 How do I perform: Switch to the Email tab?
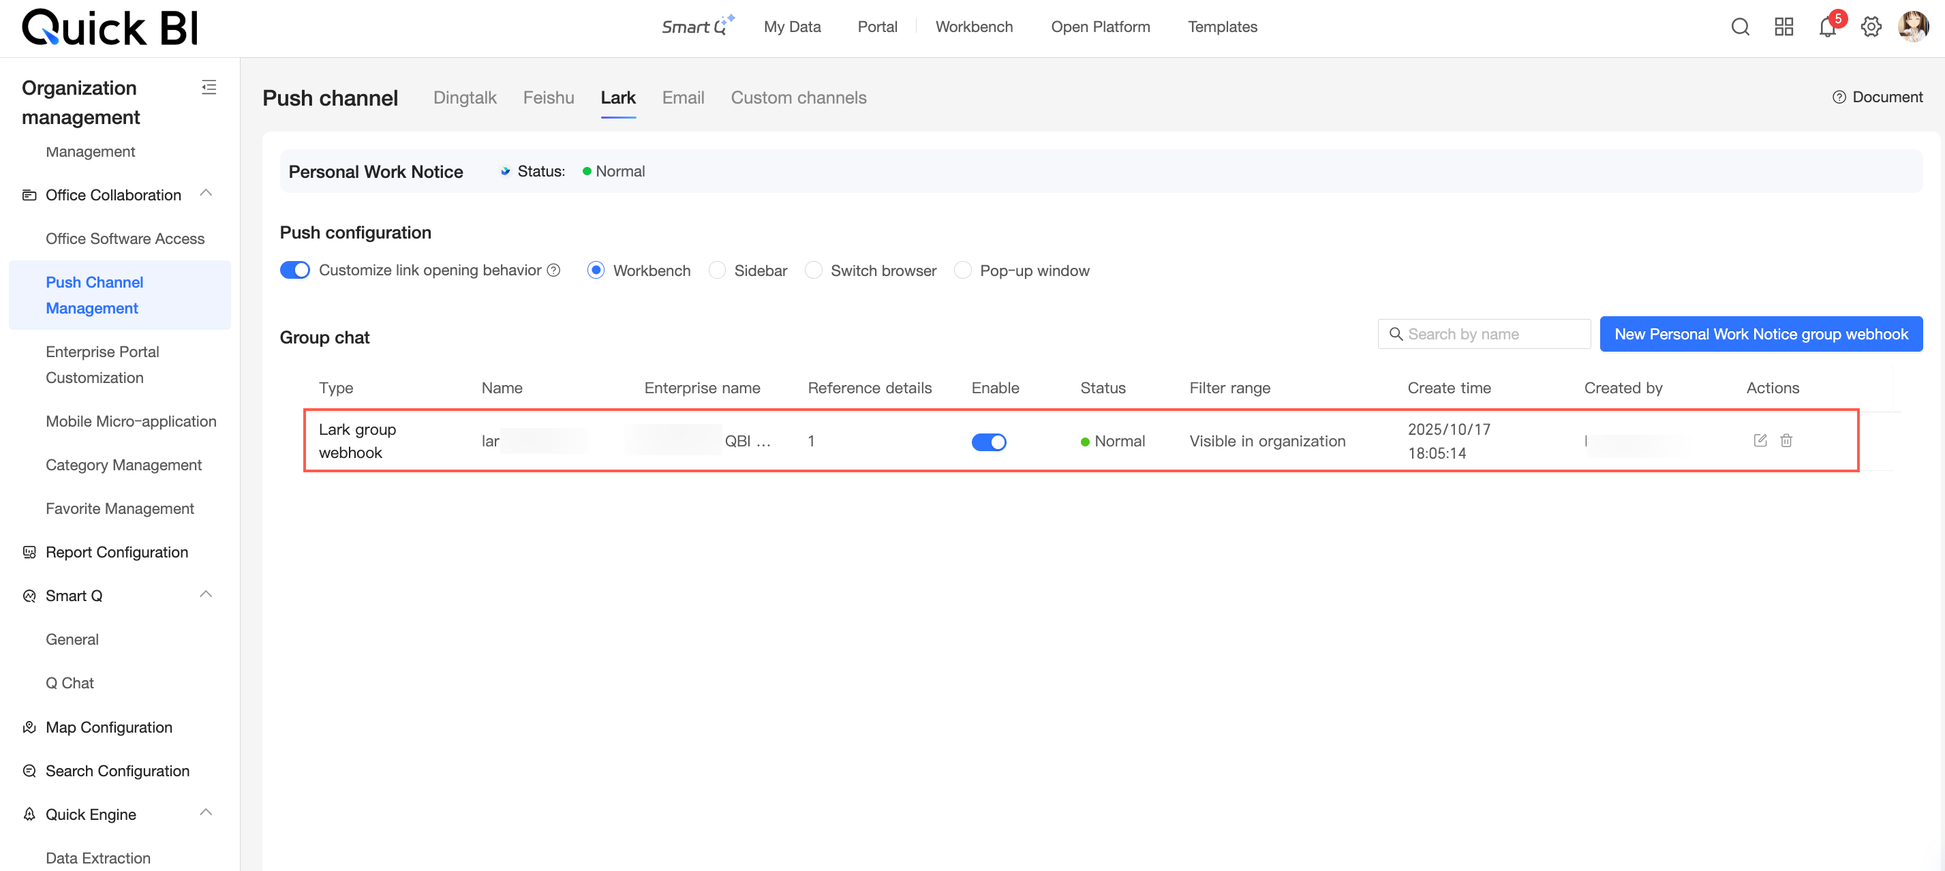coord(684,98)
